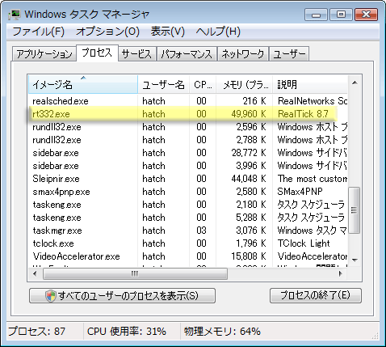Click the 03 CPU value for taskmgr.exe
Image resolution: width=386 pixels, height=347 pixels.
(x=201, y=231)
